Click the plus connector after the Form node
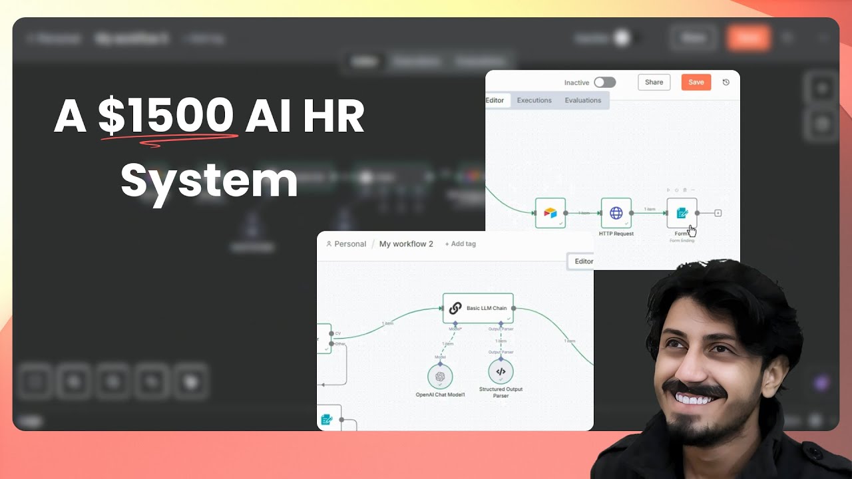Viewport: 852px width, 479px height. (x=718, y=213)
